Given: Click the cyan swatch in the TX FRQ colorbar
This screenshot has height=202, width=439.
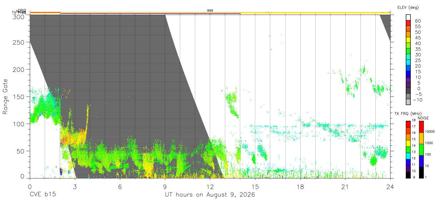Looking at the screenshot, I should [408, 156].
